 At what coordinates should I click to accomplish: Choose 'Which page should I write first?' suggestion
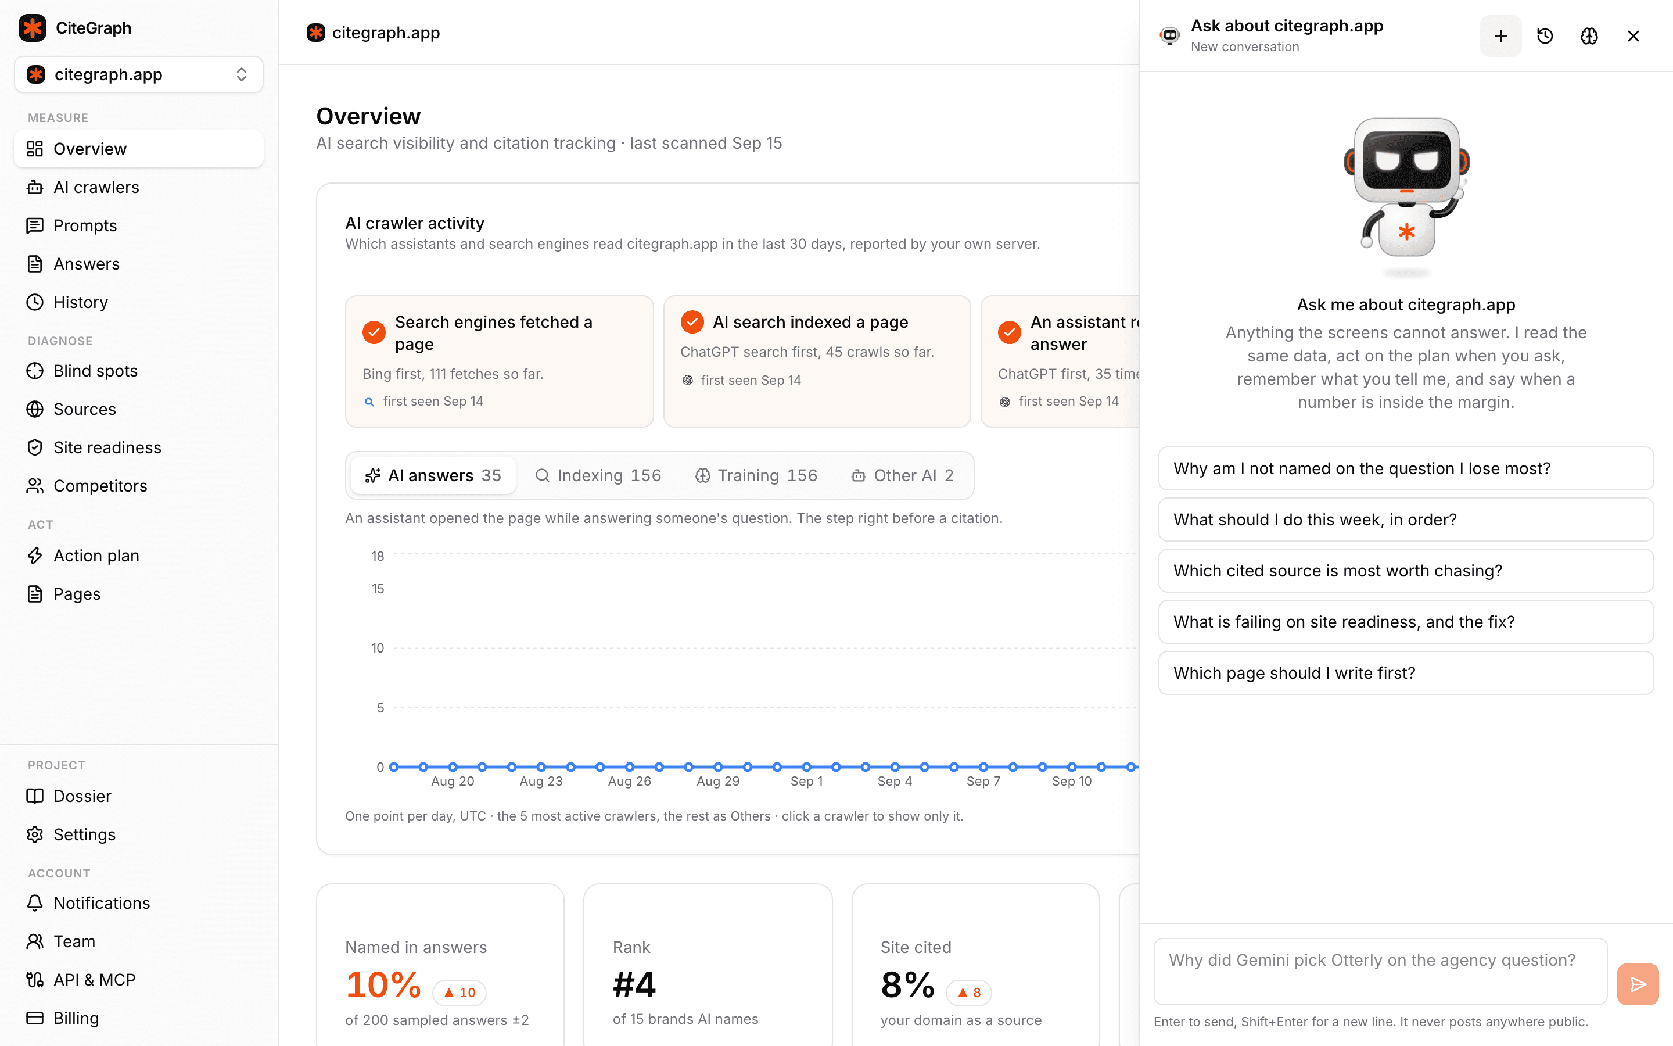1405,673
